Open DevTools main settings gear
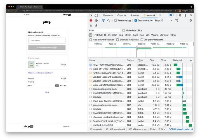This screenshot has width=200, height=140. (180, 15)
